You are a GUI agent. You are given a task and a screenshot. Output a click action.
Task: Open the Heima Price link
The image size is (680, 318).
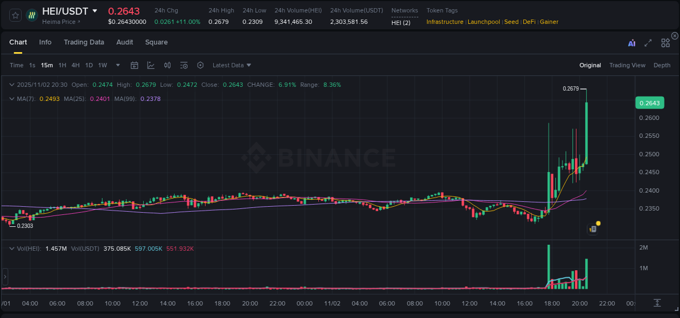click(x=58, y=22)
